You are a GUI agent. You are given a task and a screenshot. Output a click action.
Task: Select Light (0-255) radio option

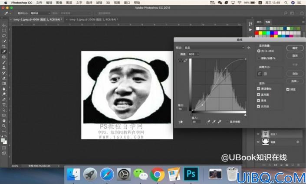[259, 51]
